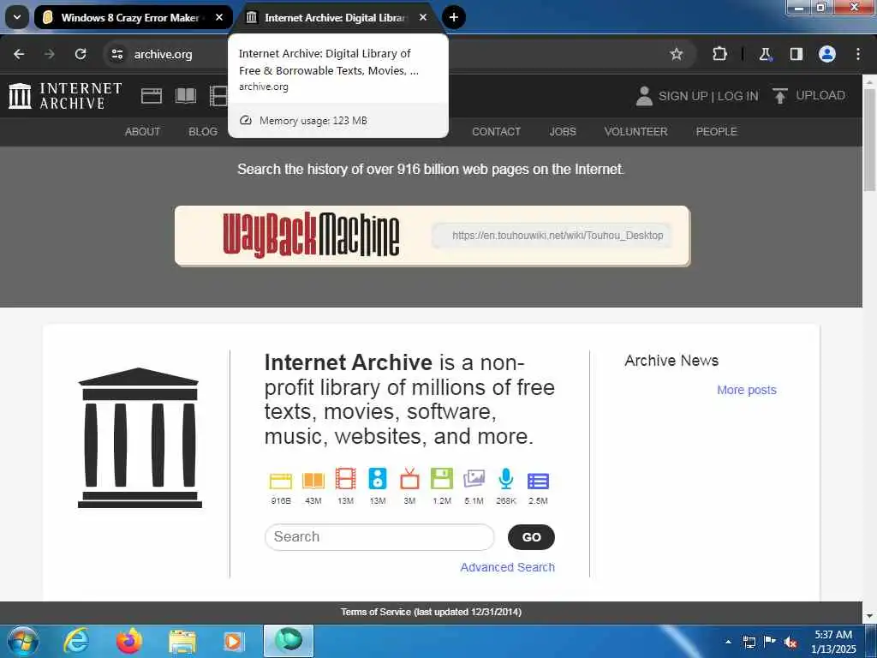Click scrollbar down arrow
Viewport: 877px width, 658px height.
click(870, 616)
